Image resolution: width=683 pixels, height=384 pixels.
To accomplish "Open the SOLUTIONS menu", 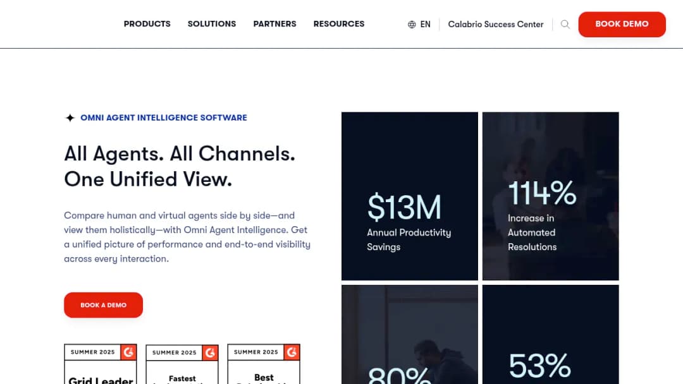I will (212, 24).
